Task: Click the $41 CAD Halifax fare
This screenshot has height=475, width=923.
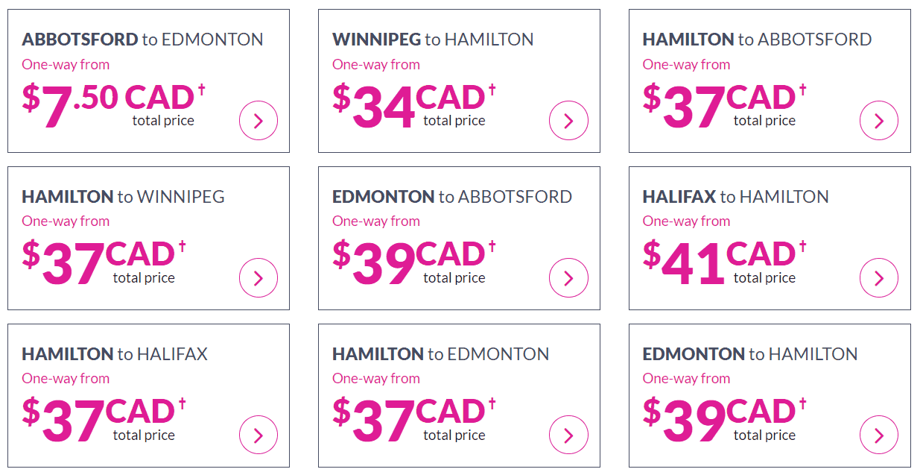Action: click(725, 263)
